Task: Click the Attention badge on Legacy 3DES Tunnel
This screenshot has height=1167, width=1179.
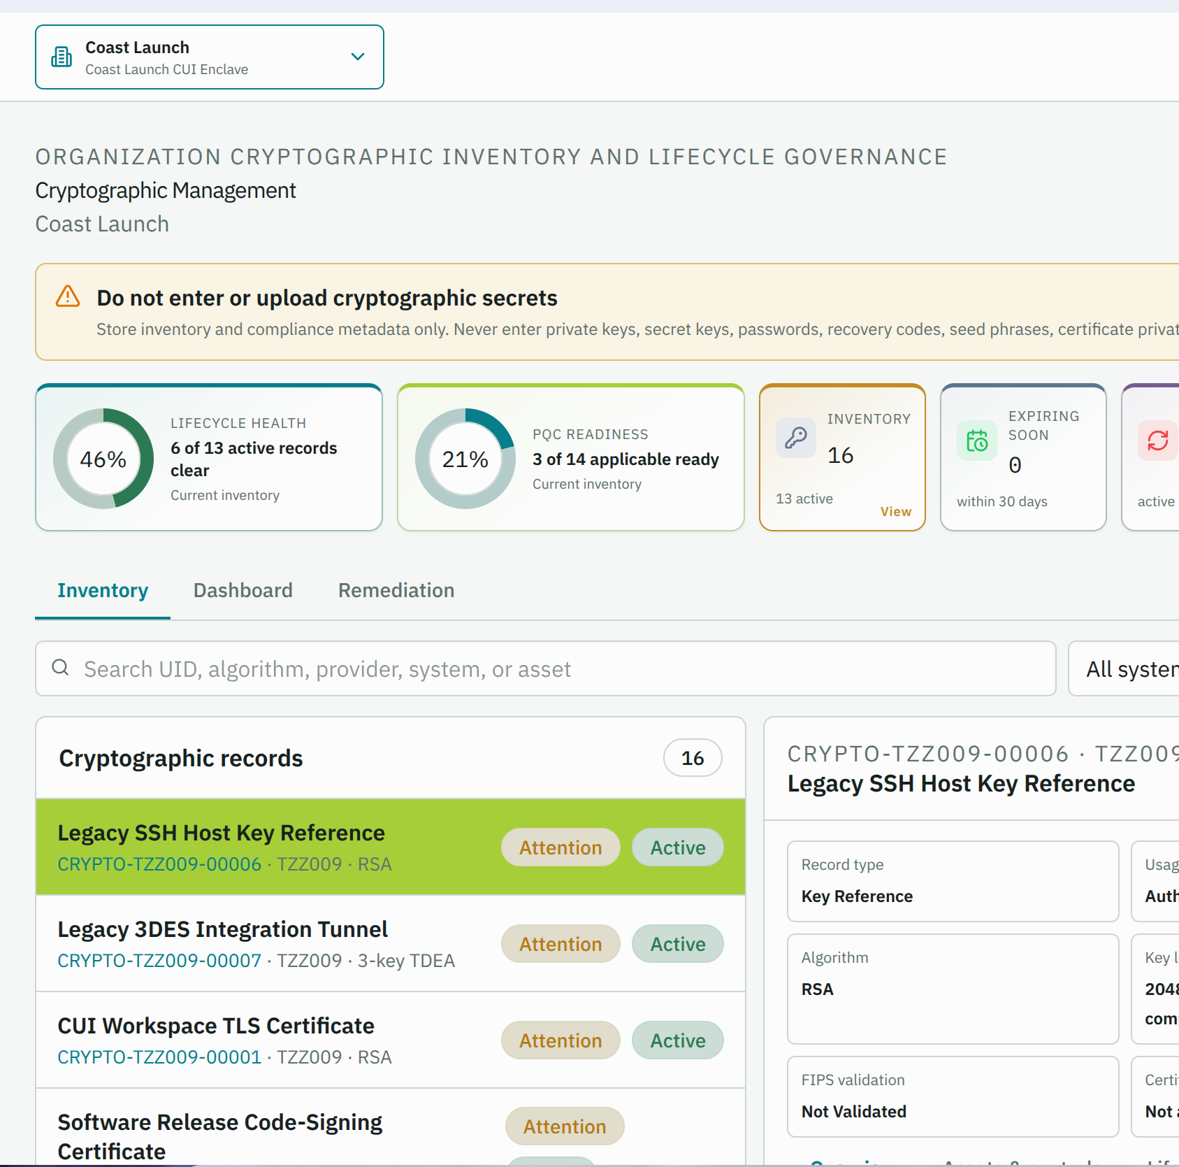Action: coord(560,944)
